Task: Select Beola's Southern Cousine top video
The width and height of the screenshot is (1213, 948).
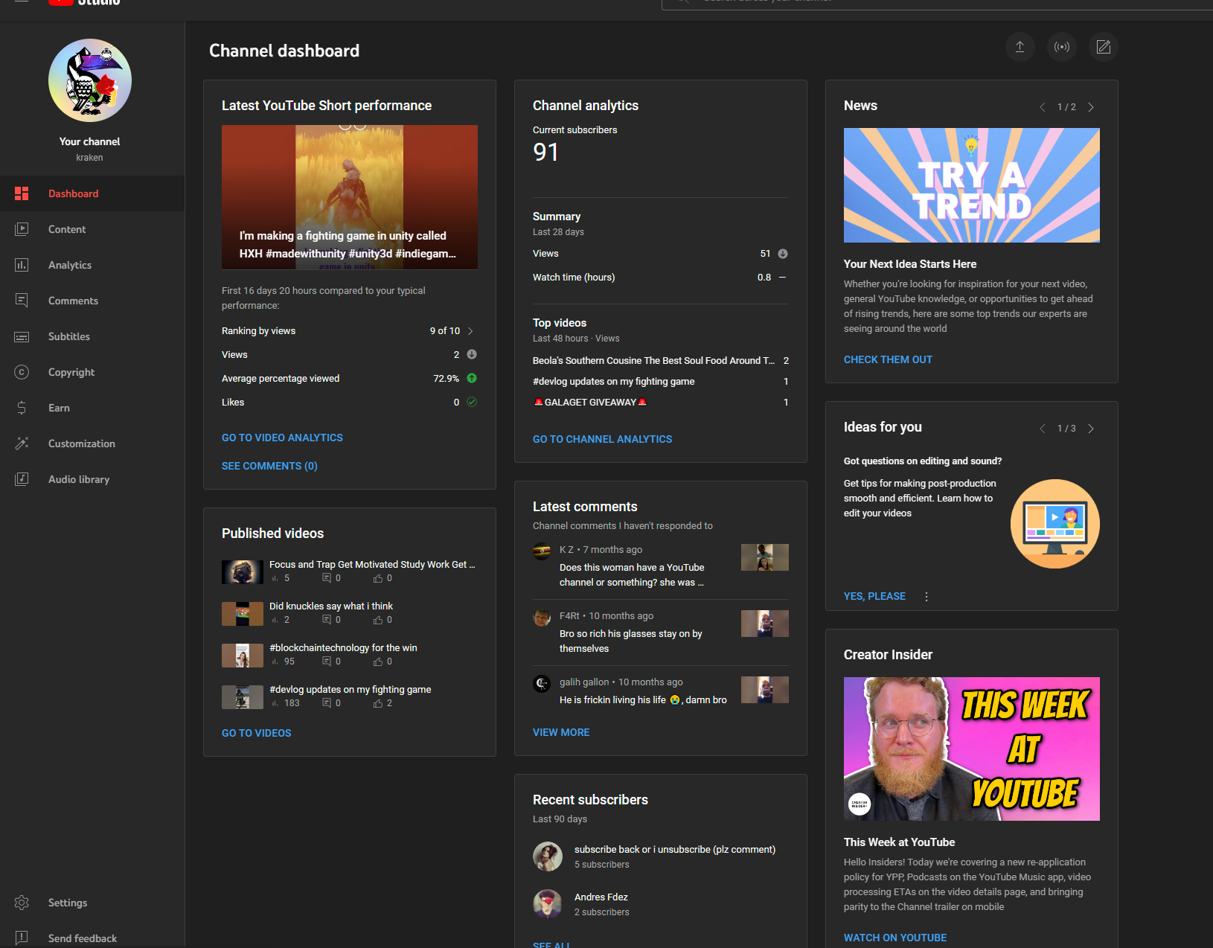Action: coord(661,360)
